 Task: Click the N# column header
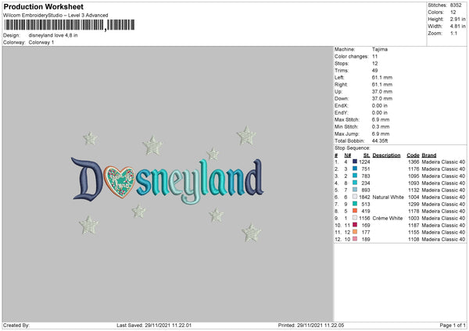point(347,155)
